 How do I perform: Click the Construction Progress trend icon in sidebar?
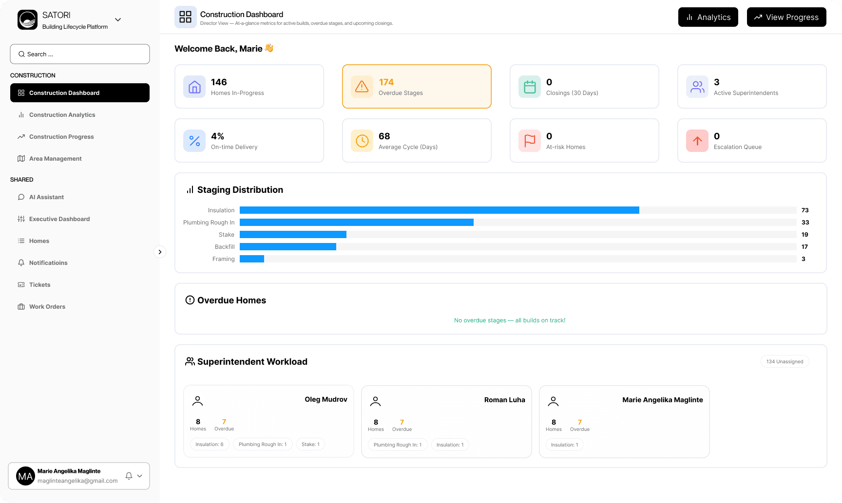coord(21,137)
